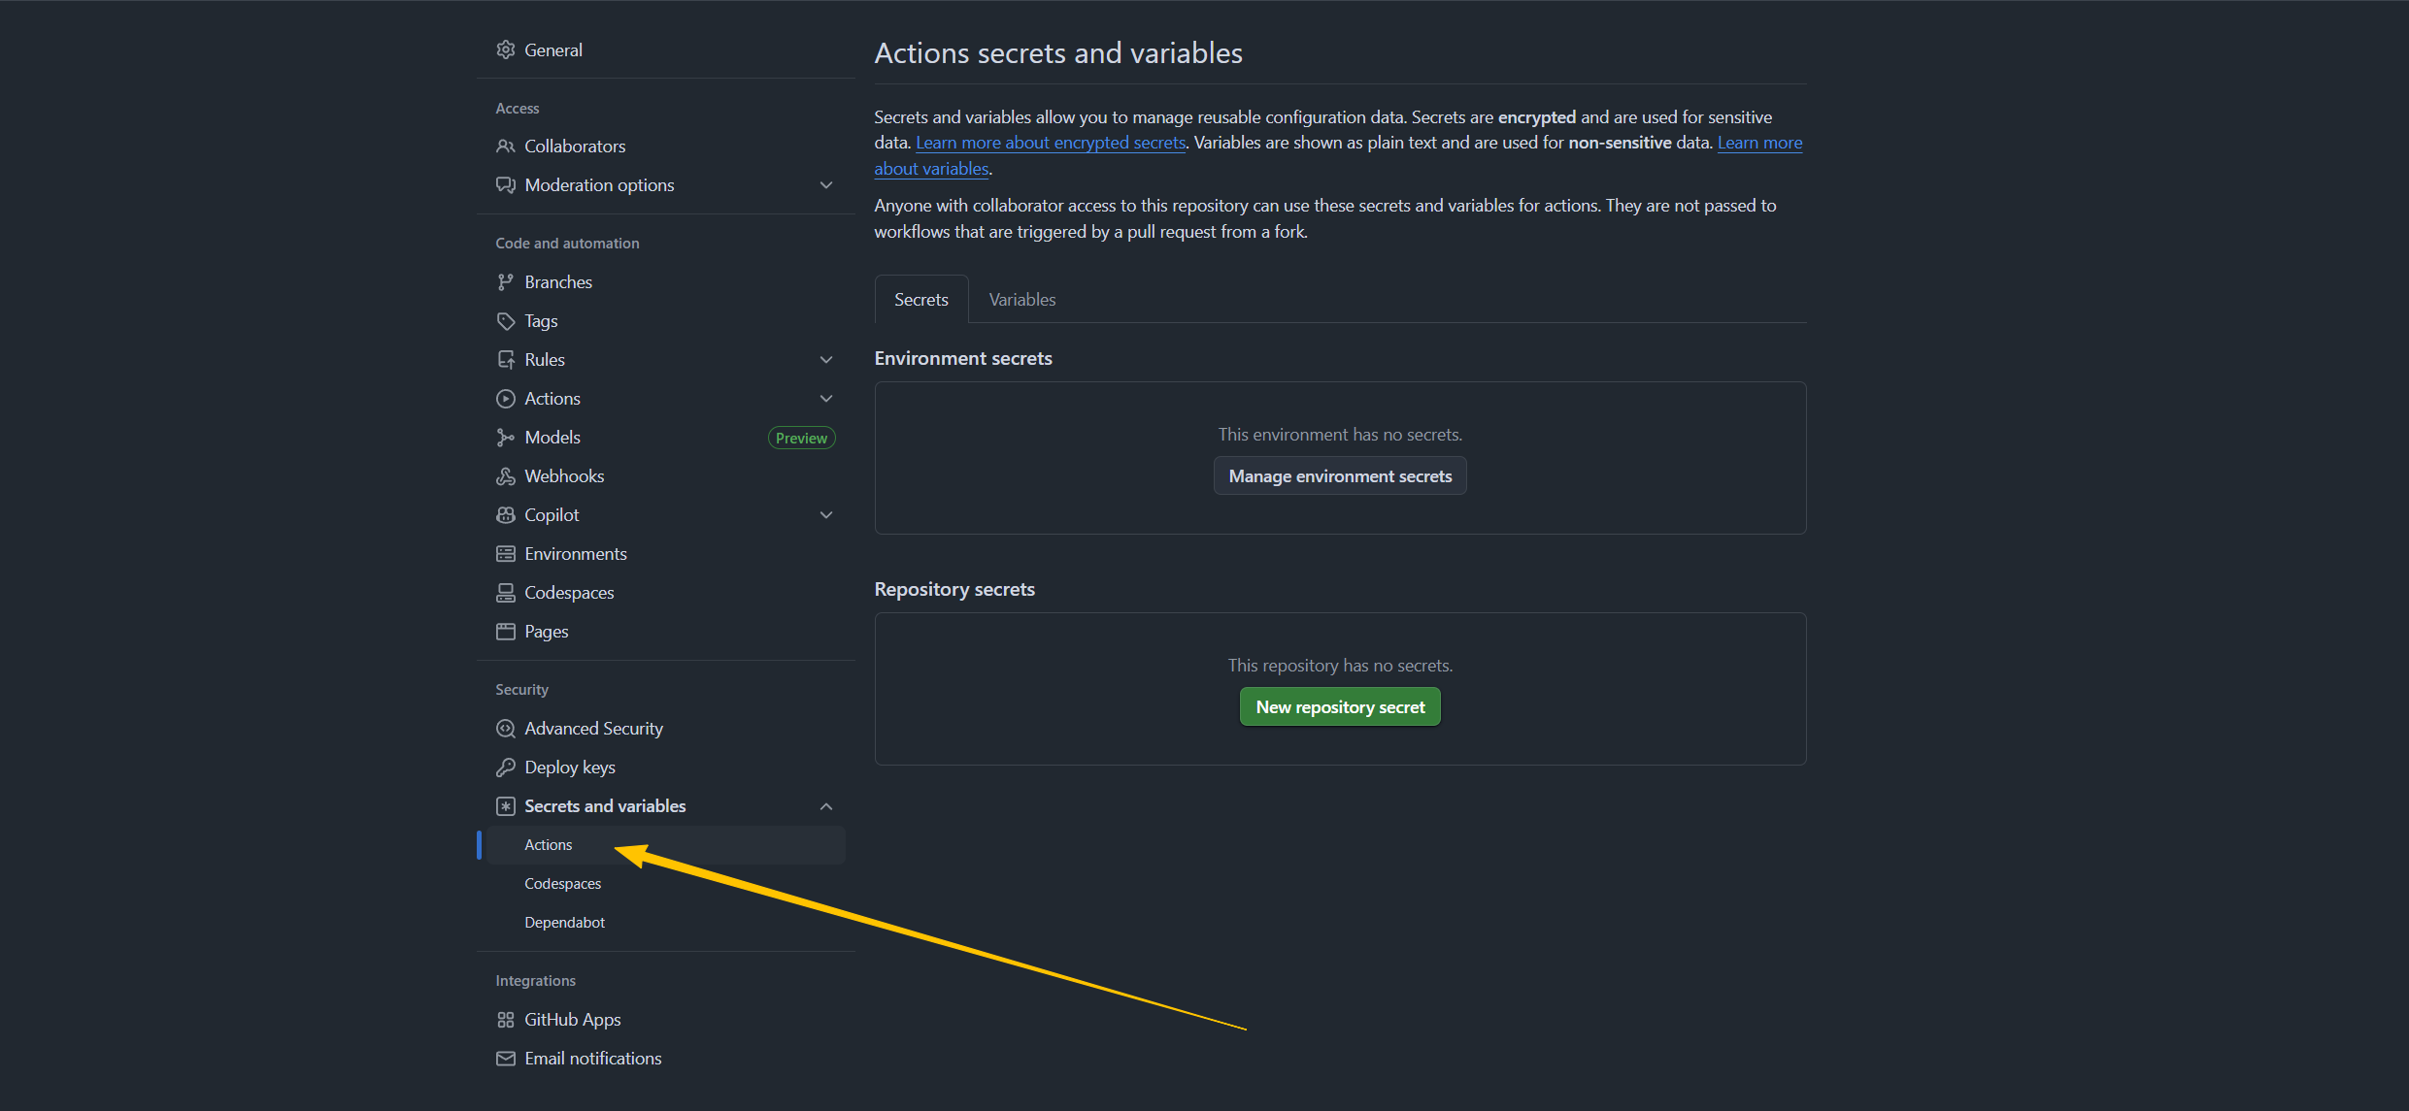The image size is (2409, 1111).
Task: Switch to the Variables tab
Action: tap(1021, 300)
